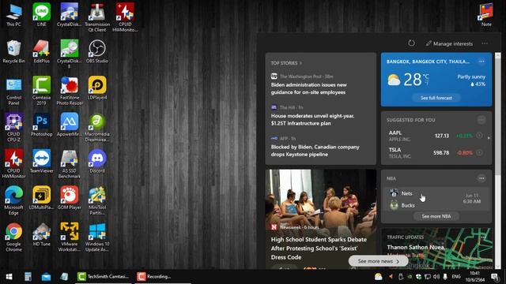Add AAPL stock to watchlist
This screenshot has height=284, width=506.
pos(480,136)
